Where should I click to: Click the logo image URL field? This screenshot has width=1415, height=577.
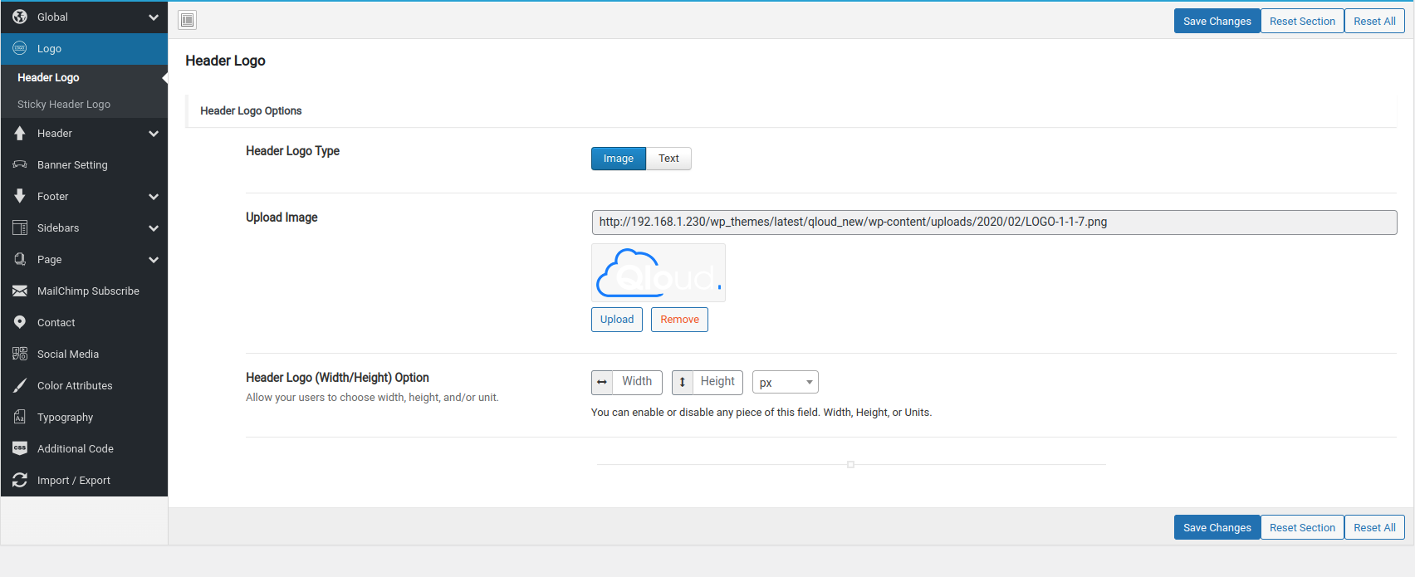(x=994, y=222)
